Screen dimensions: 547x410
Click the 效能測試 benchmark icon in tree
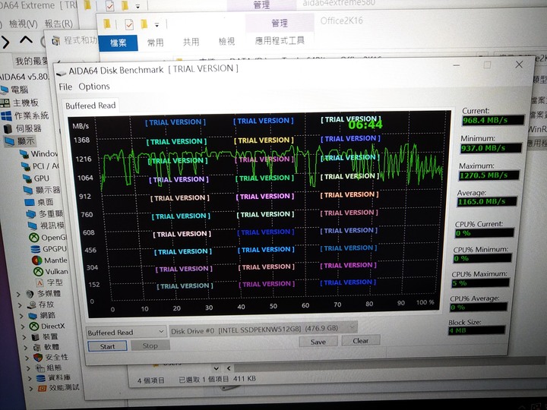42,388
